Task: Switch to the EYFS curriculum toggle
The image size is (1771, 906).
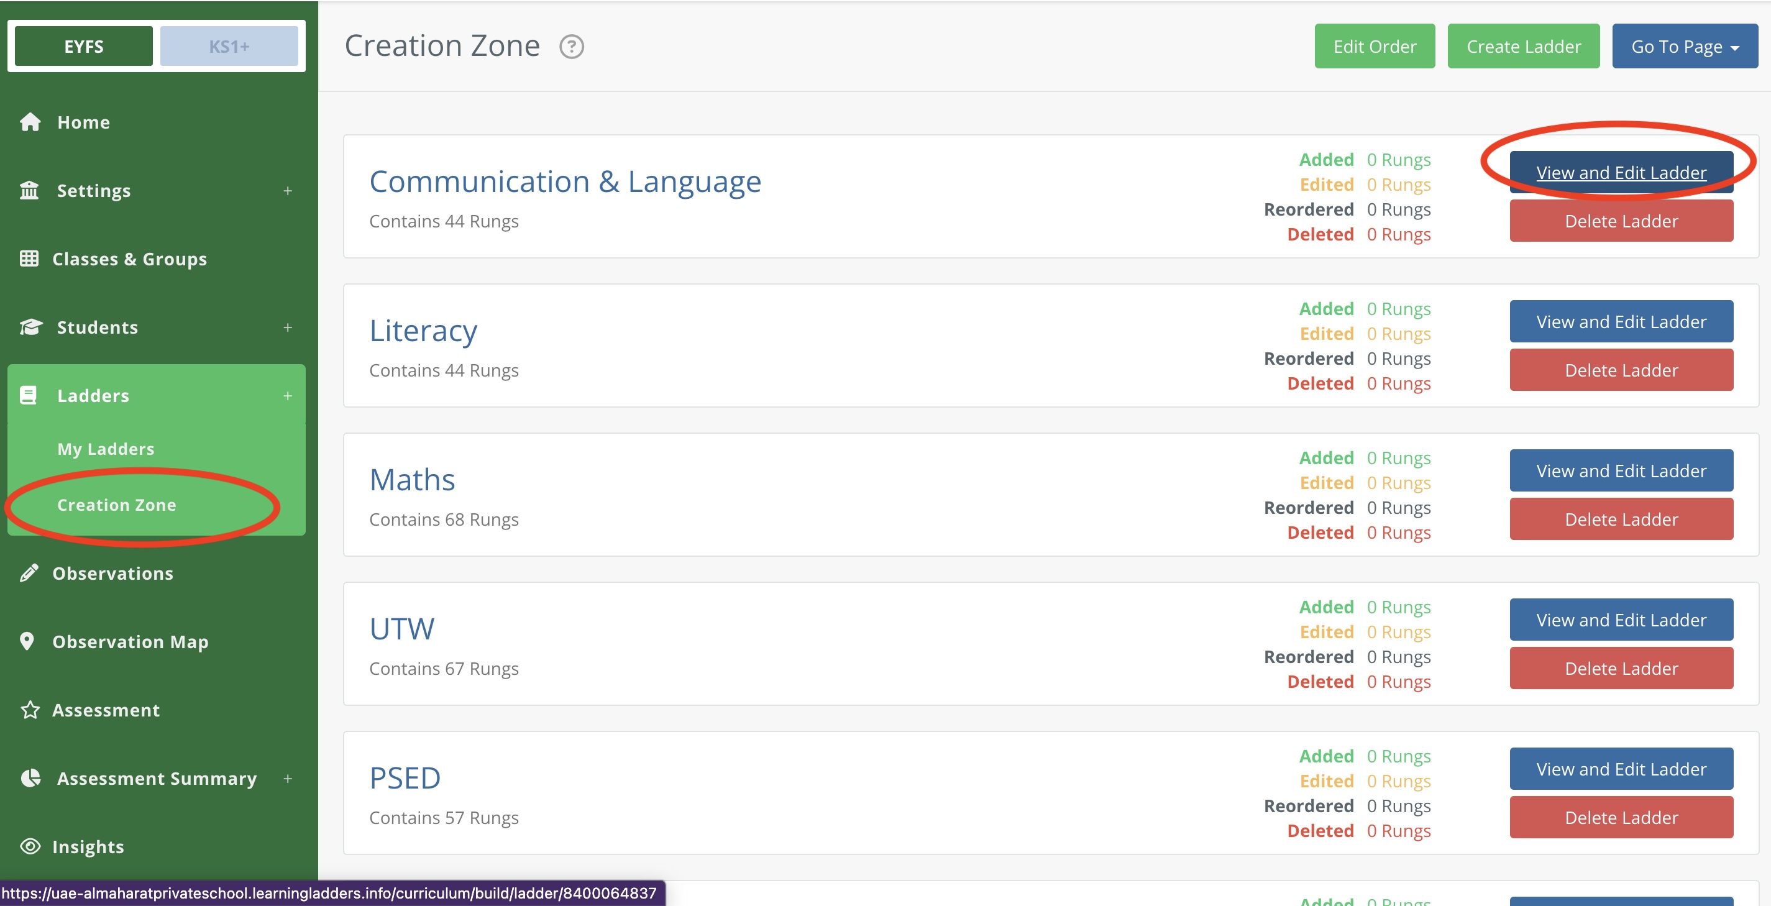Action: (83, 47)
